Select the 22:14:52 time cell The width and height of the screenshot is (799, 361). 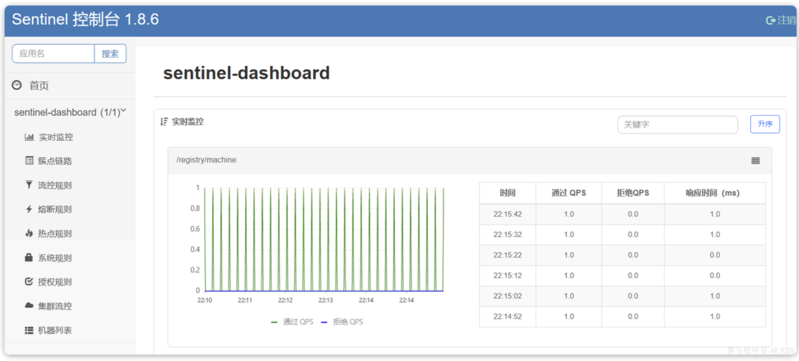pyautogui.click(x=508, y=317)
